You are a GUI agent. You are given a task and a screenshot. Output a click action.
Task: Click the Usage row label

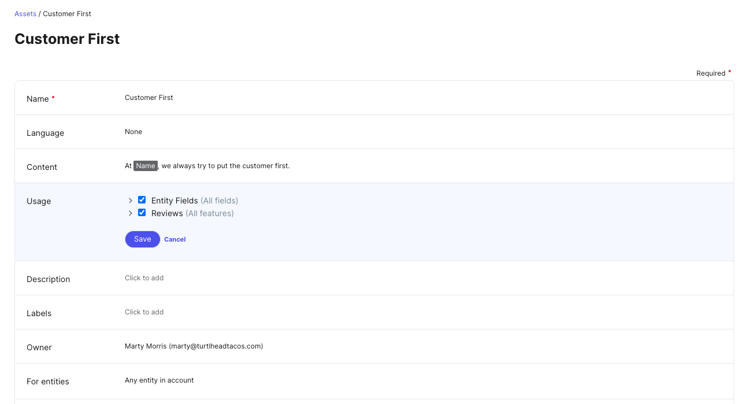tap(39, 201)
